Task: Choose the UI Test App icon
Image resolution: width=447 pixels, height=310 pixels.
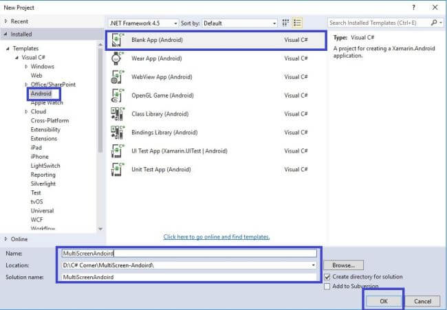Action: 118,151
